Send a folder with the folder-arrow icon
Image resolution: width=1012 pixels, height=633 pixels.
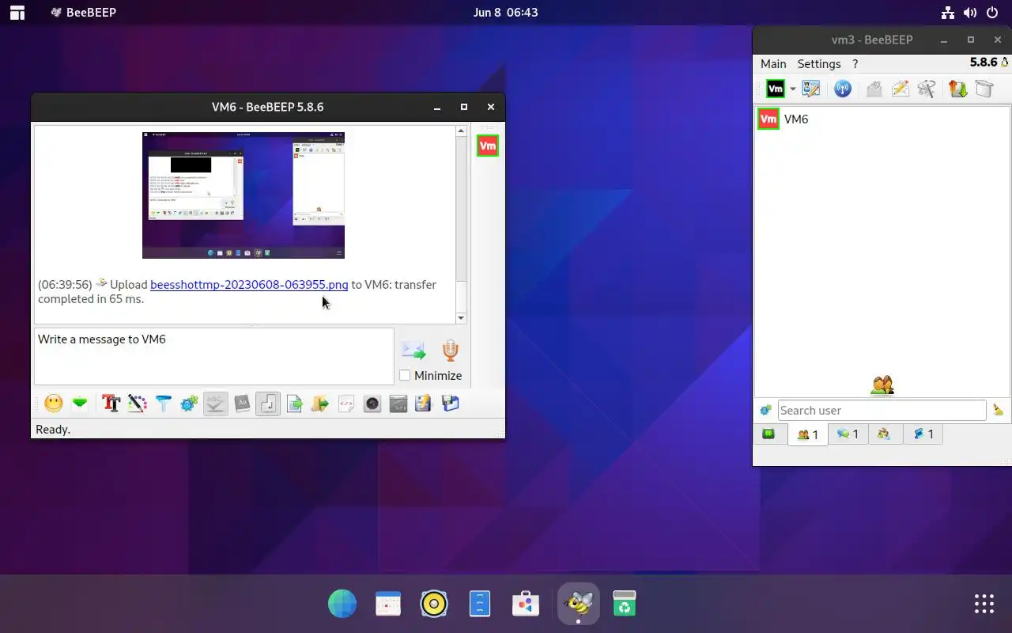point(320,404)
